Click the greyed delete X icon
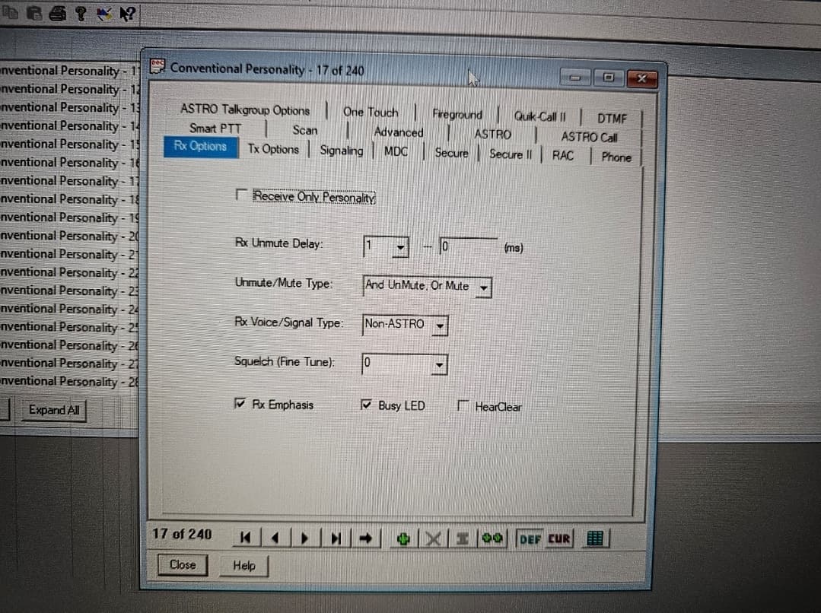 click(x=433, y=538)
